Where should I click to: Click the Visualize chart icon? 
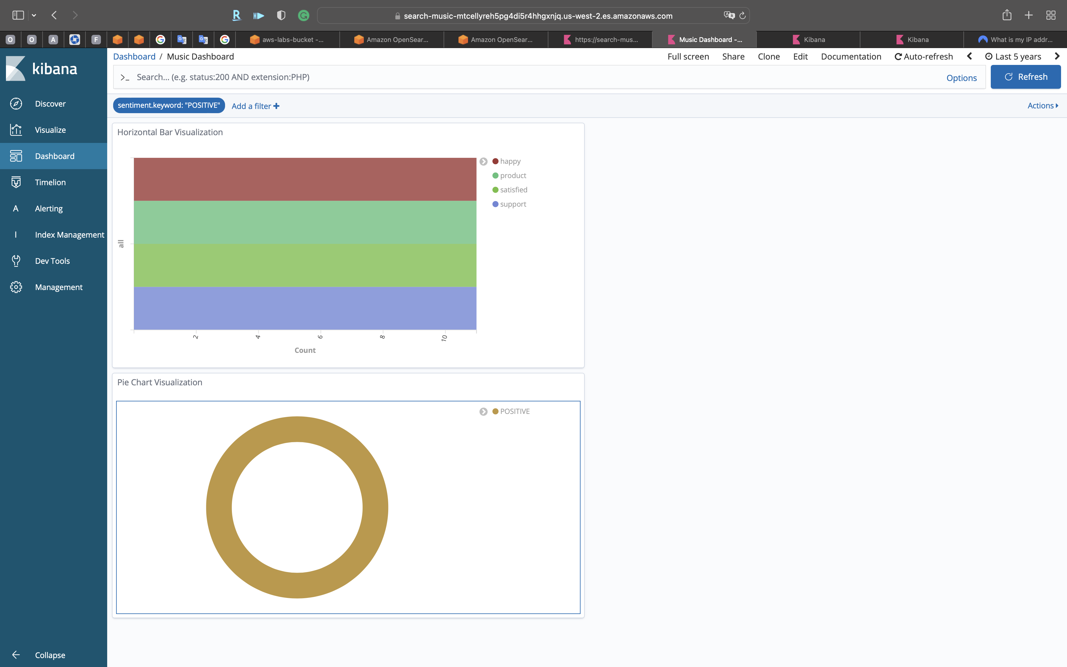16,130
